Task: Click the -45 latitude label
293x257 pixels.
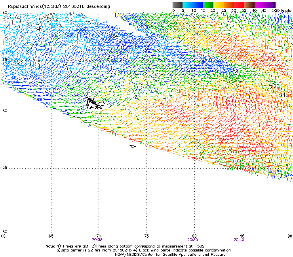Action: click(x=4, y=60)
